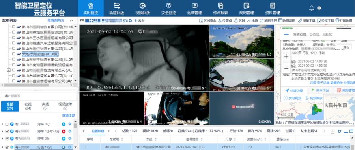Open 规则管理 in the top navigation
The width and height of the screenshot is (355, 150).
(247, 8)
